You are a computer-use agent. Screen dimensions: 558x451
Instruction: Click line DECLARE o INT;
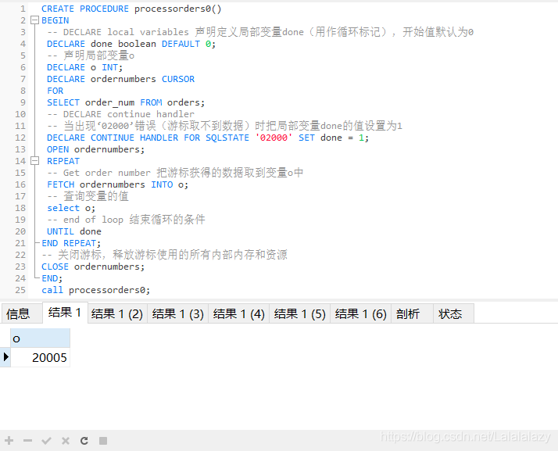84,67
